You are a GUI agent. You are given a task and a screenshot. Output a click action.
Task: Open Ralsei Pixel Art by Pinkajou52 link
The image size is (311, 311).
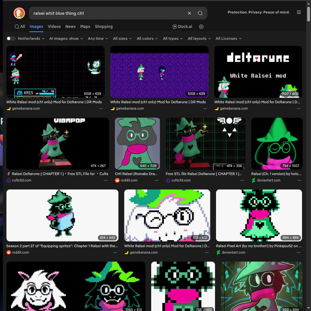pyautogui.click(x=258, y=246)
